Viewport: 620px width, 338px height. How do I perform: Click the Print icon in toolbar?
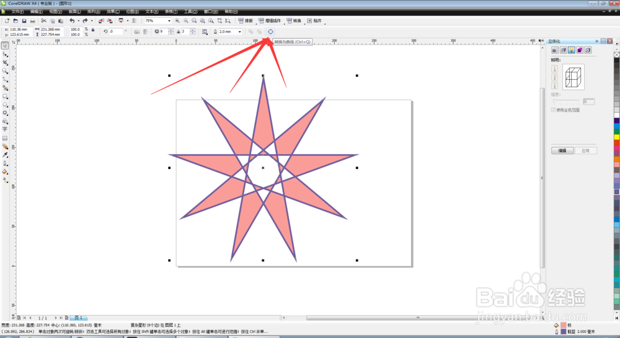(x=32, y=20)
